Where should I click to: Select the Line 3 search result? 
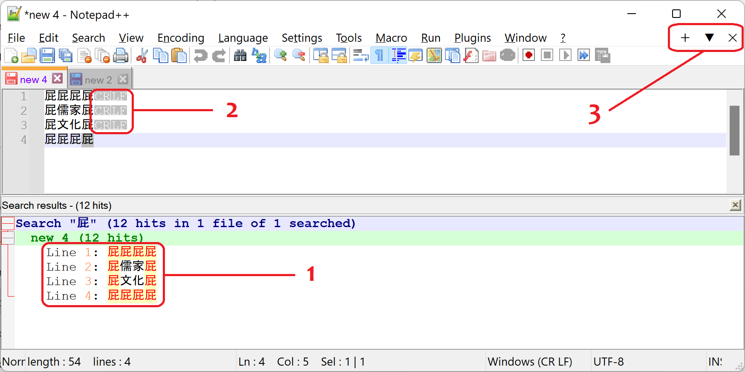pyautogui.click(x=101, y=281)
